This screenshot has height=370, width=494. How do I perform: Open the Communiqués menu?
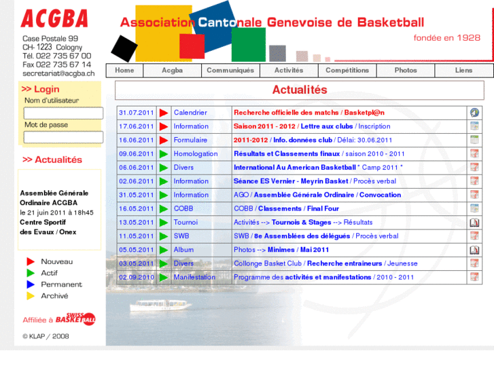pyautogui.click(x=230, y=70)
